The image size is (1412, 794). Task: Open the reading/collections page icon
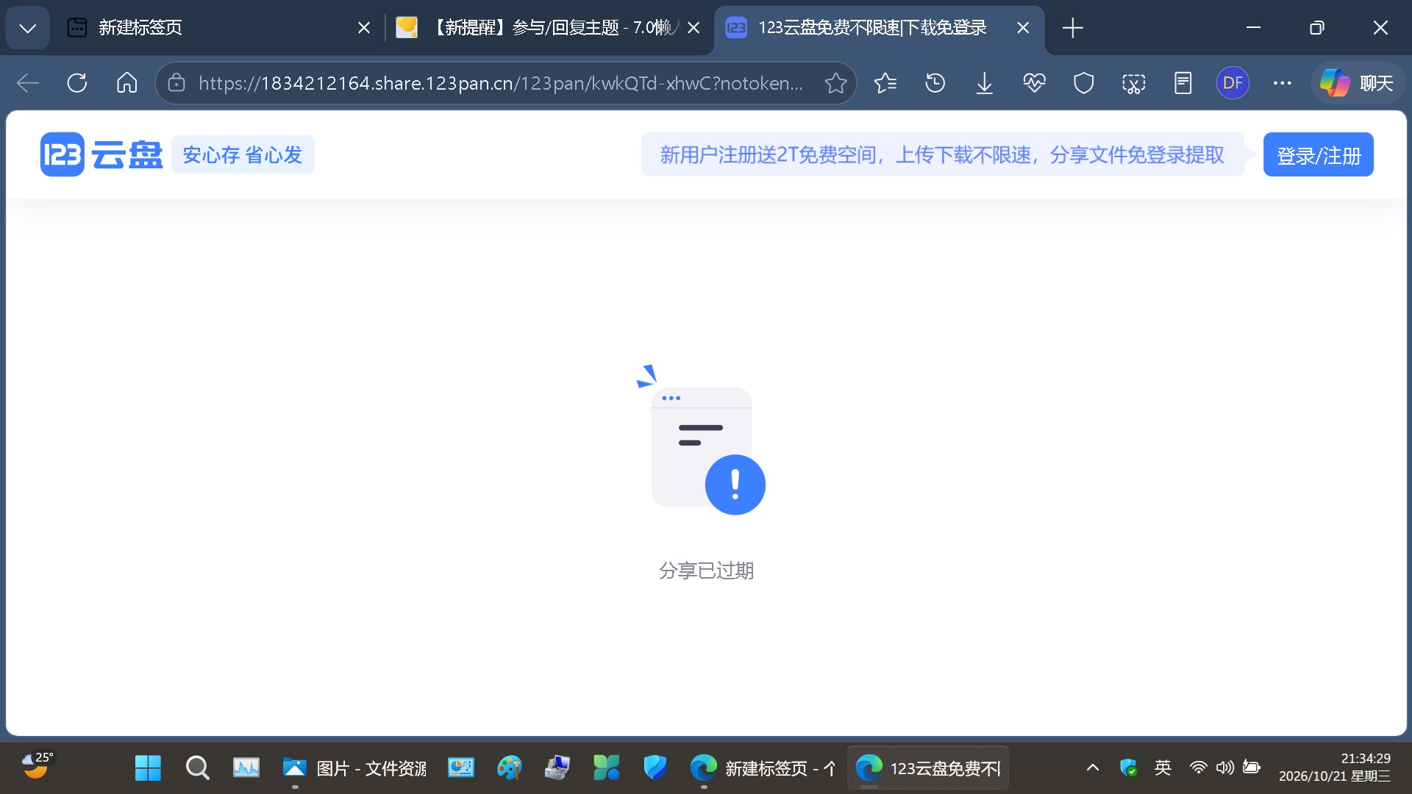pos(1183,83)
